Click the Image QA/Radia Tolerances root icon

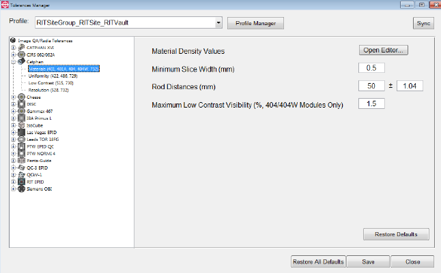15,40
